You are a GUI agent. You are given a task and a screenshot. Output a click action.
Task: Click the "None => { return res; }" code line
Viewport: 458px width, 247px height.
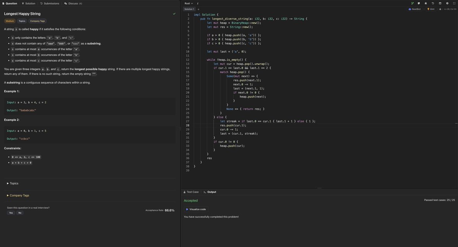click(245, 109)
